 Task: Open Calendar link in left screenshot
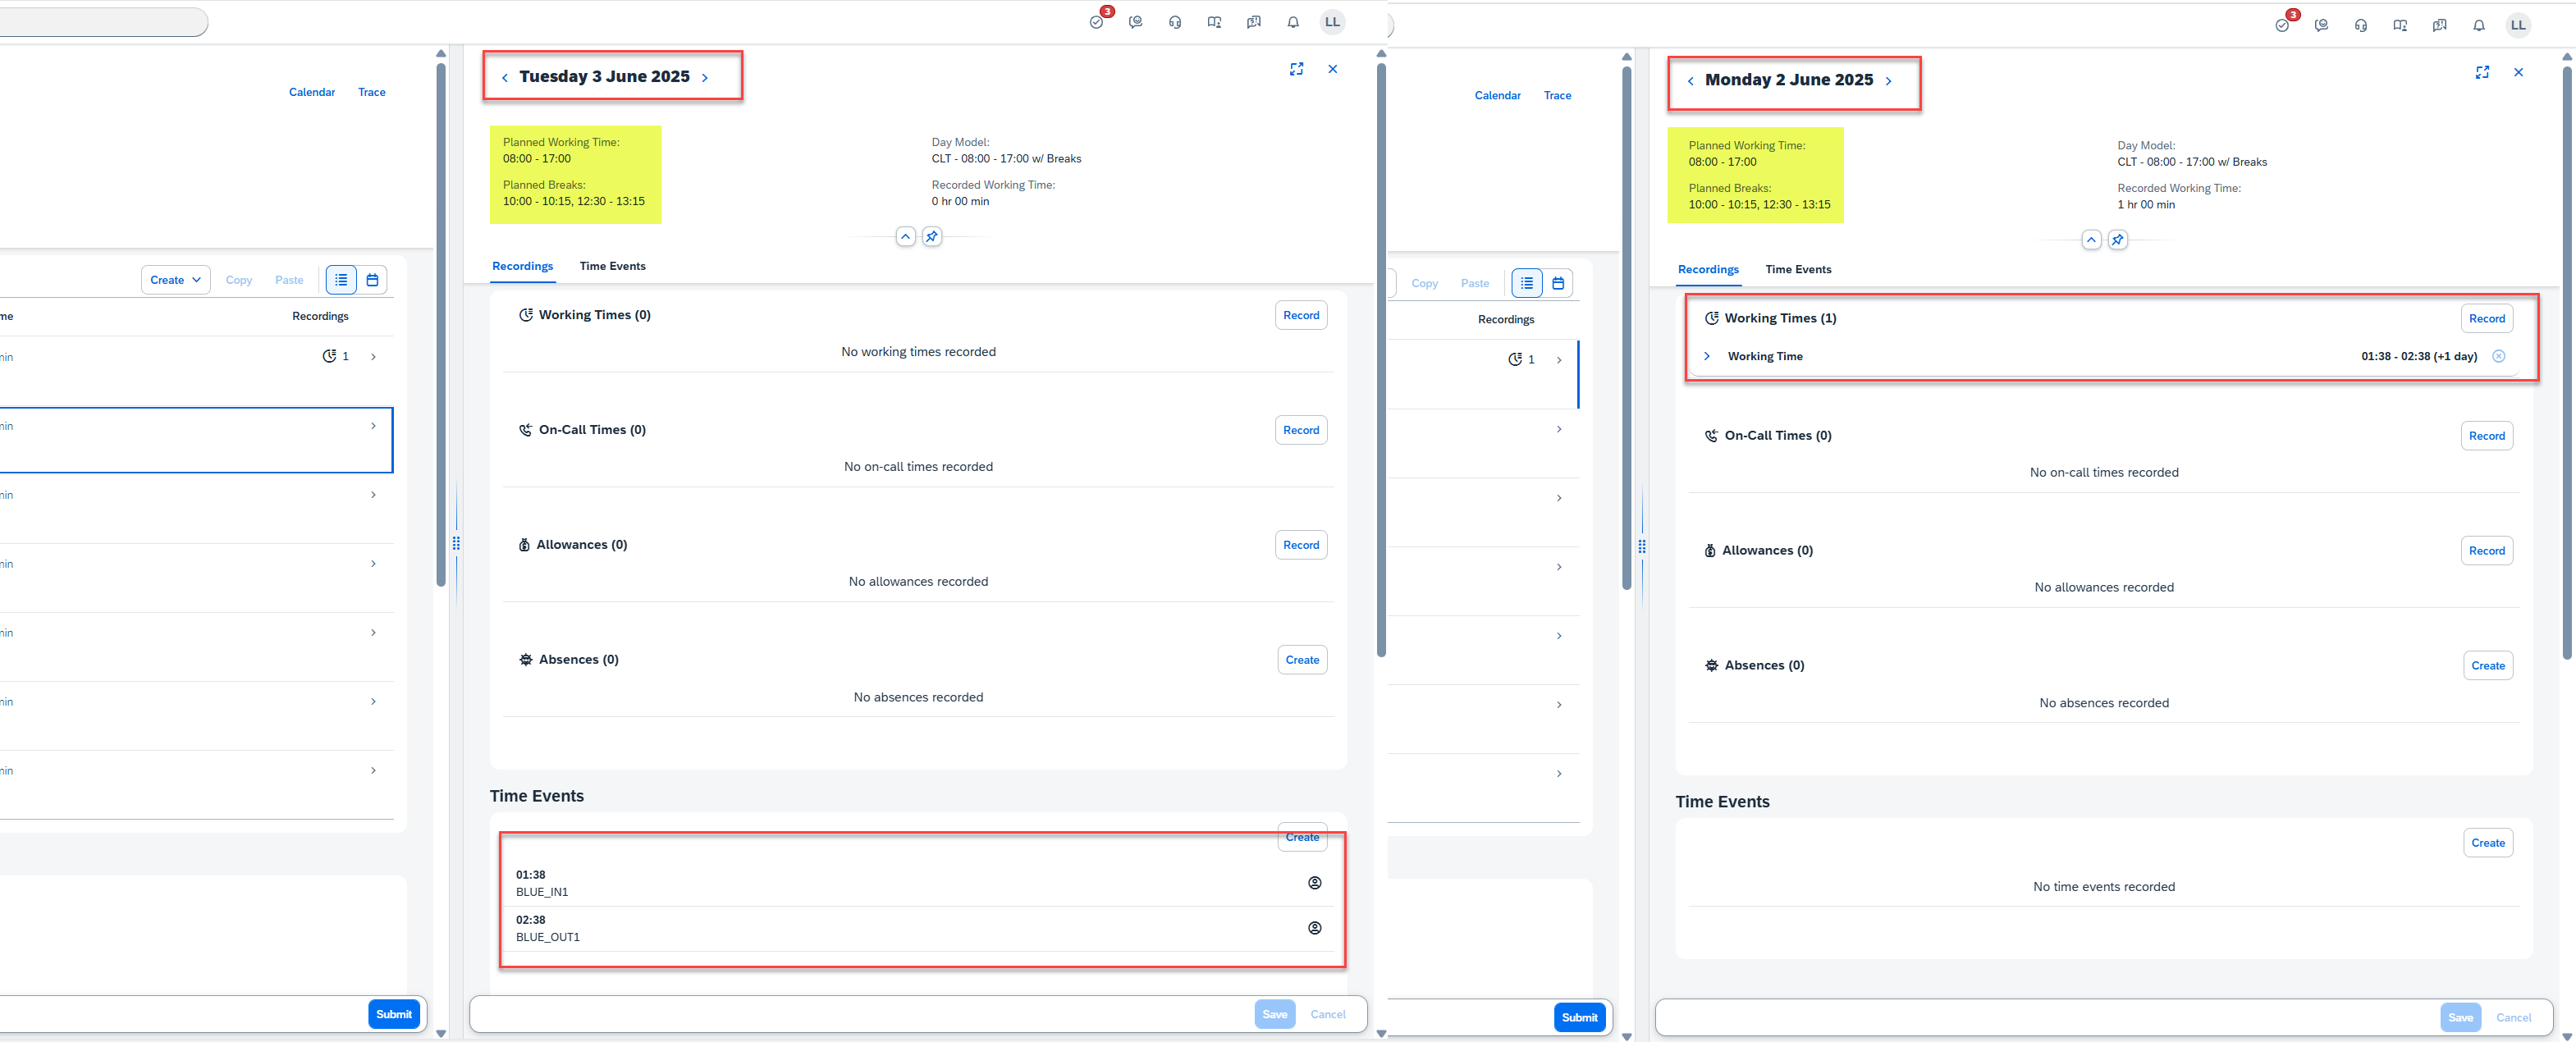pyautogui.click(x=312, y=92)
